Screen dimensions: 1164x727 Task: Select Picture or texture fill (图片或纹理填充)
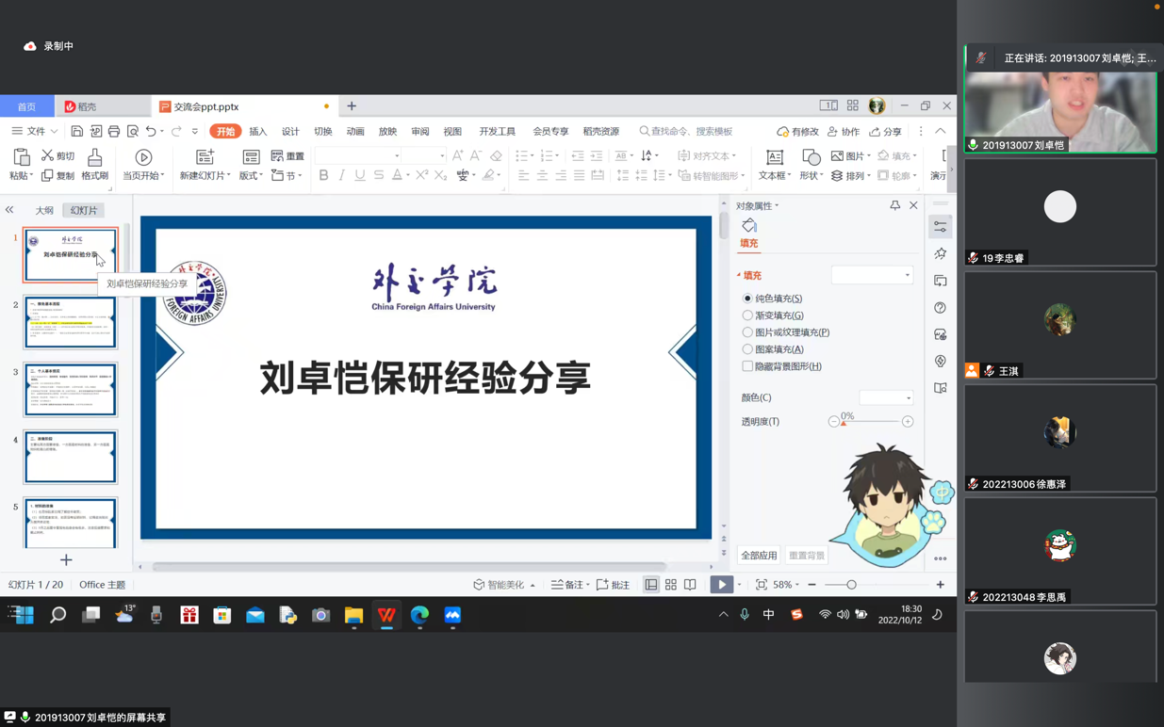pos(747,332)
